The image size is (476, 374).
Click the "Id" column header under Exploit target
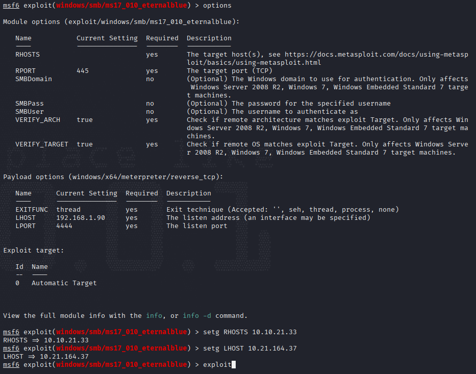pyautogui.click(x=19, y=267)
